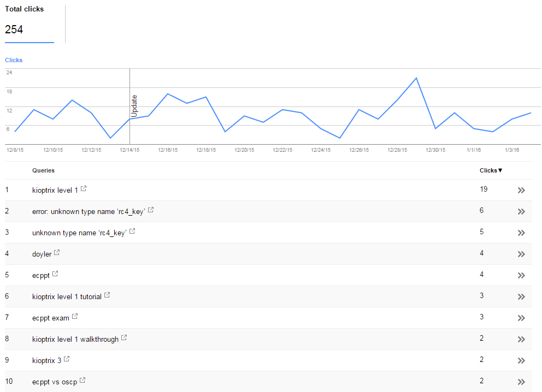Sort by the Clicks column header
Screen dimensions: 542x392
pyautogui.click(x=491, y=170)
